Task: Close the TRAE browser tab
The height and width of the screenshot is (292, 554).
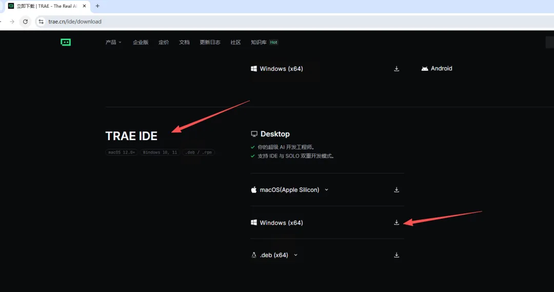Action: tap(85, 6)
